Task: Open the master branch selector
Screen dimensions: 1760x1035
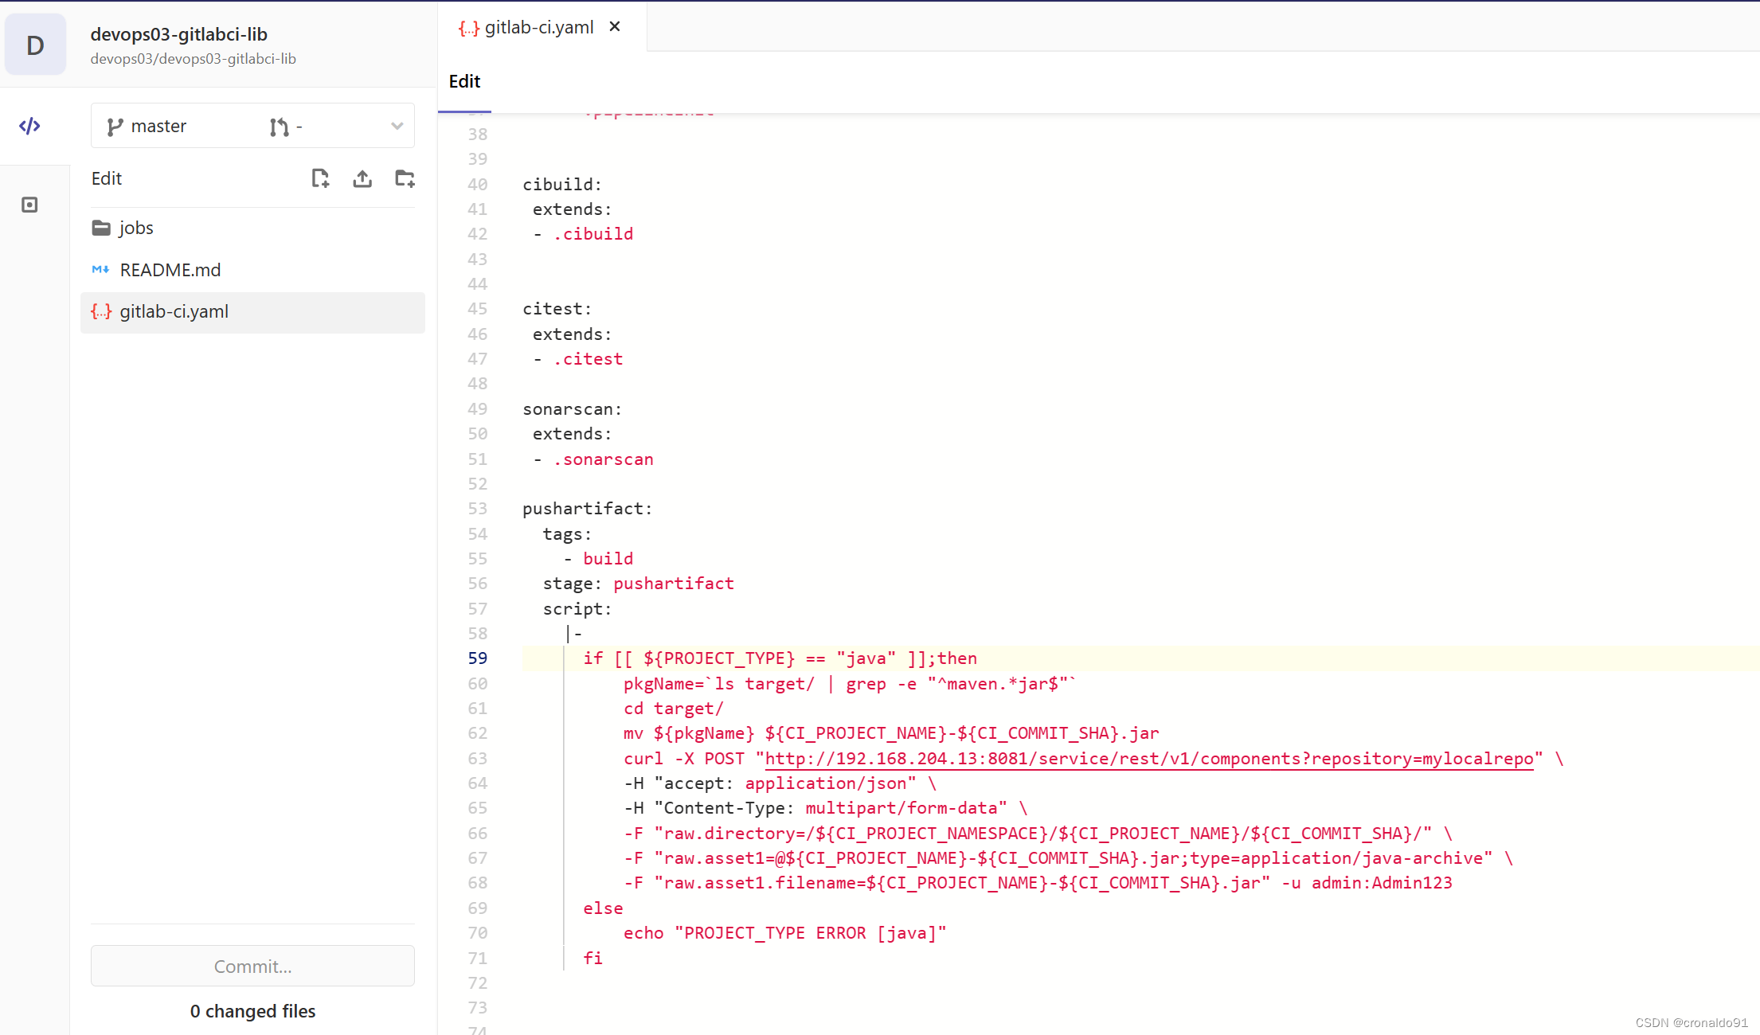Action: pyautogui.click(x=159, y=126)
